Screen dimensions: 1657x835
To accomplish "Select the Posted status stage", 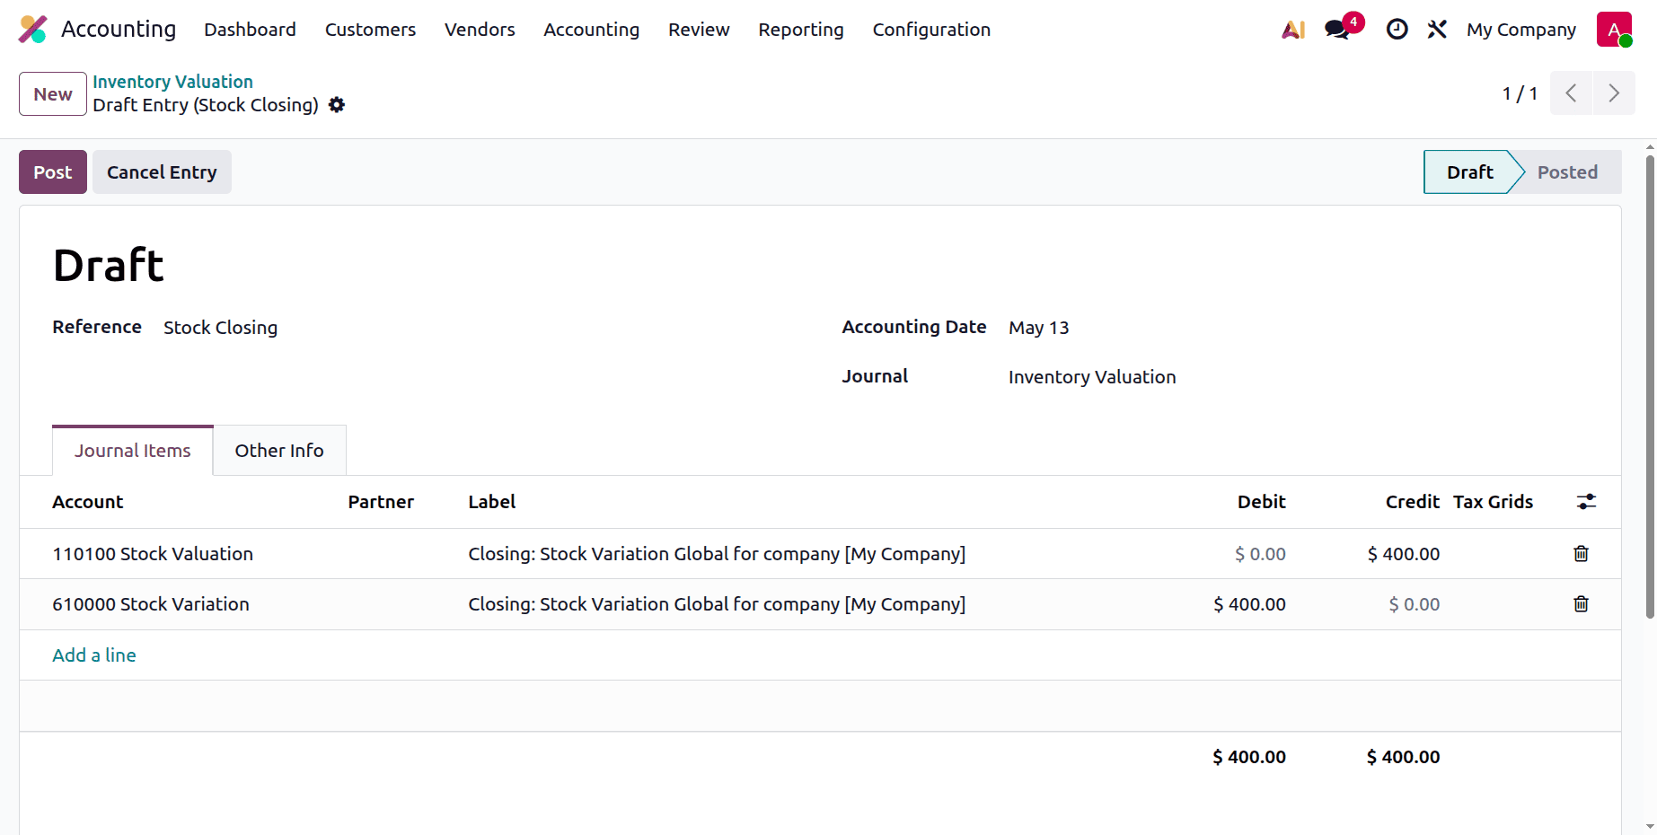I will [x=1567, y=172].
